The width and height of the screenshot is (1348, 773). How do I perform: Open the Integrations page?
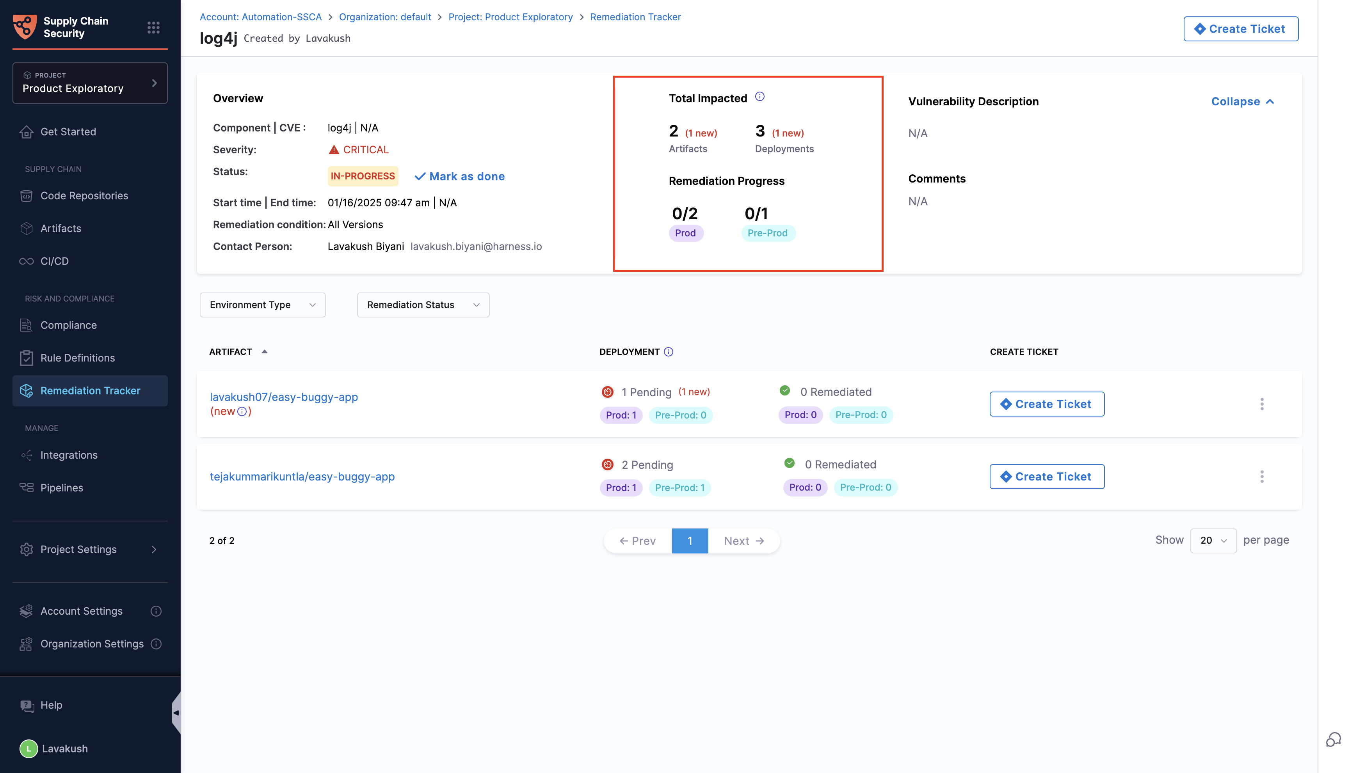point(69,455)
